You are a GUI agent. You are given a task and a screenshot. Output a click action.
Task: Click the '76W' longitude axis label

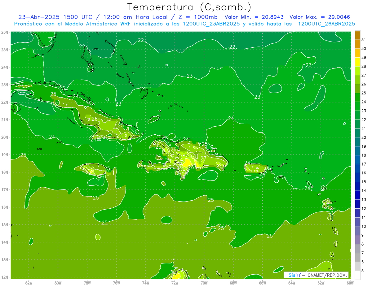116,282
